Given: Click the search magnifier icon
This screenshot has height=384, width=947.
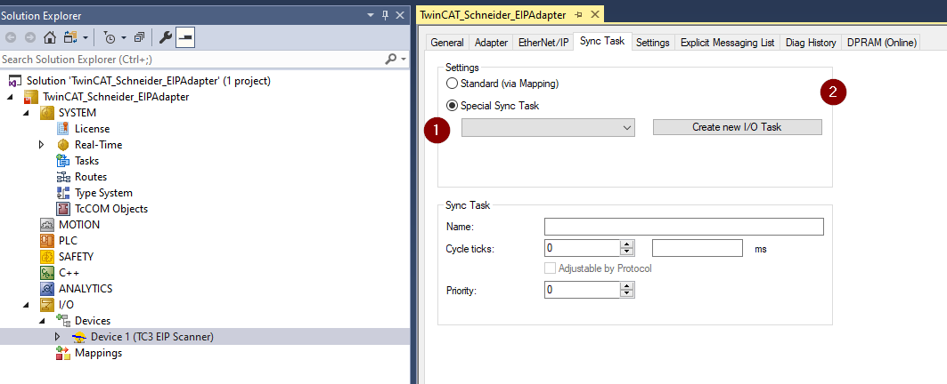Looking at the screenshot, I should pos(391,59).
